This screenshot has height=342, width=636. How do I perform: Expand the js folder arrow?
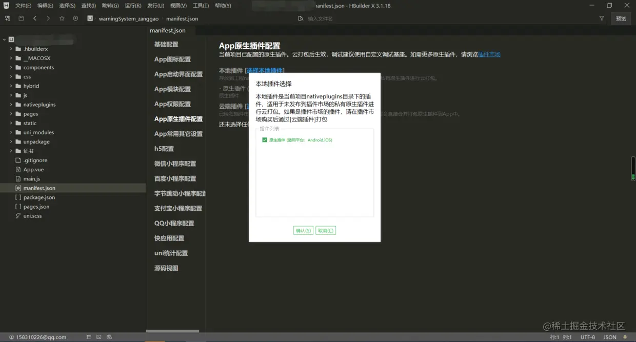point(11,95)
